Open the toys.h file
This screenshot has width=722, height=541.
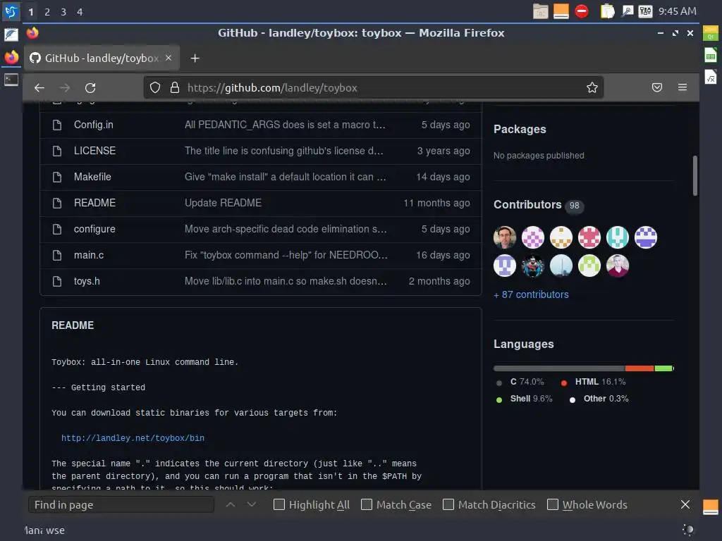pos(87,281)
